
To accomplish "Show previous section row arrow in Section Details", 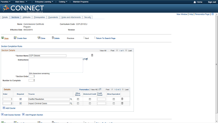I will pyautogui.click(x=117, y=50).
